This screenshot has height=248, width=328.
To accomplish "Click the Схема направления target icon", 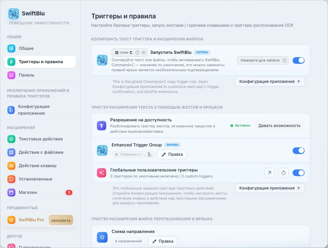I will (x=102, y=237).
